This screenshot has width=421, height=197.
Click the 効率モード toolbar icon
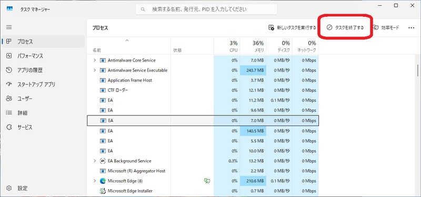(x=376, y=28)
